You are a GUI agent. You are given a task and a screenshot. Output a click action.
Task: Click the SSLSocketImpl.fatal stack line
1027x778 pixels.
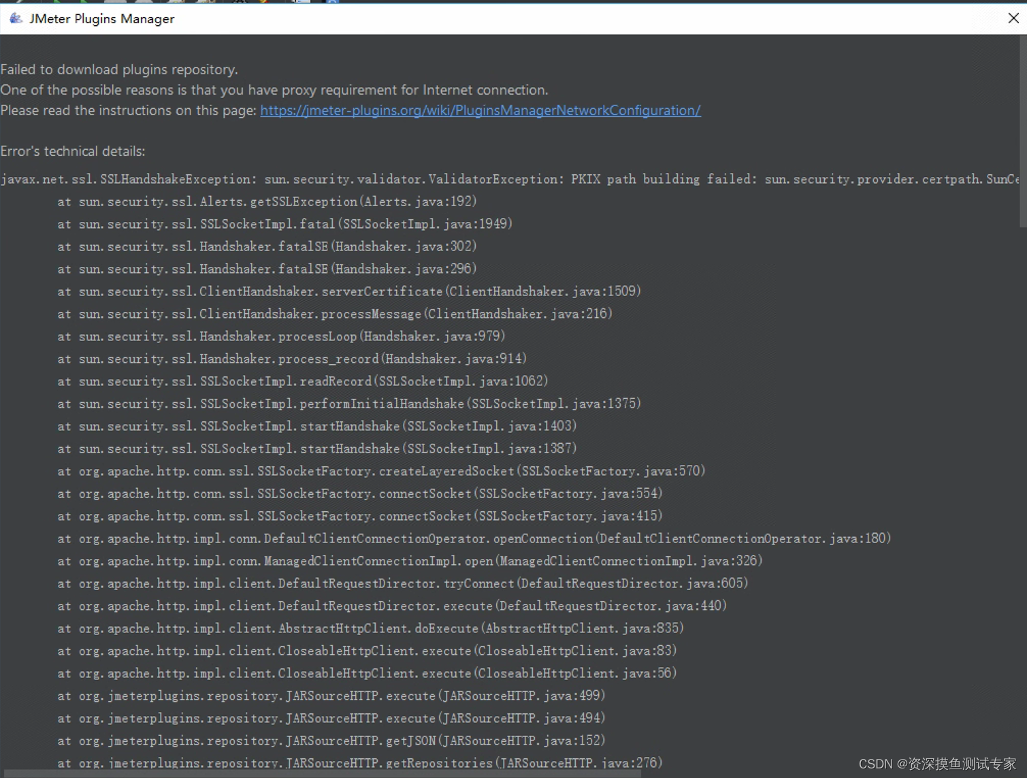[x=284, y=224]
